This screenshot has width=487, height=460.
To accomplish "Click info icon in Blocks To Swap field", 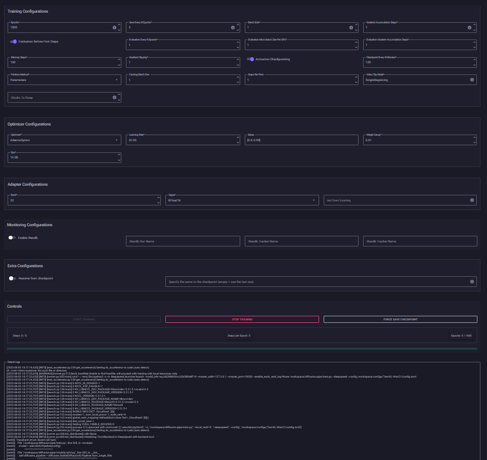I will [x=114, y=97].
